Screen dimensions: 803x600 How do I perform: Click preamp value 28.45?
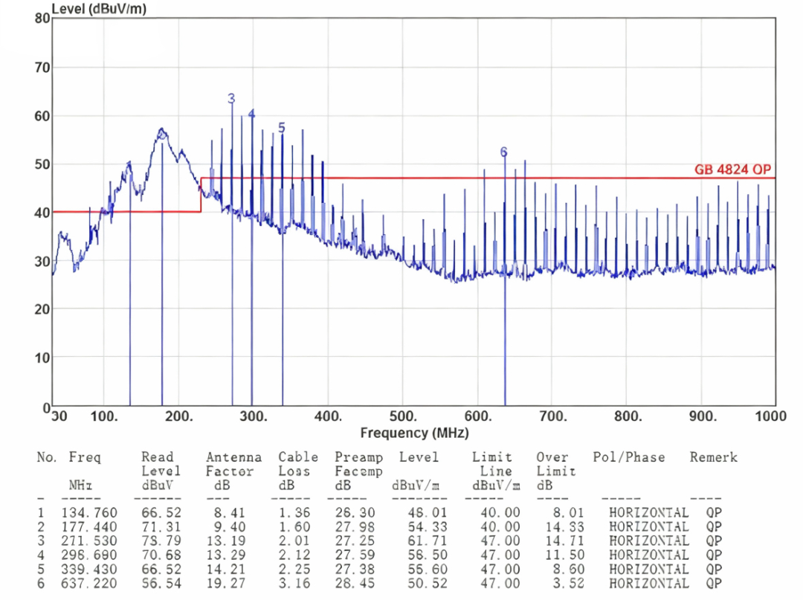click(355, 583)
